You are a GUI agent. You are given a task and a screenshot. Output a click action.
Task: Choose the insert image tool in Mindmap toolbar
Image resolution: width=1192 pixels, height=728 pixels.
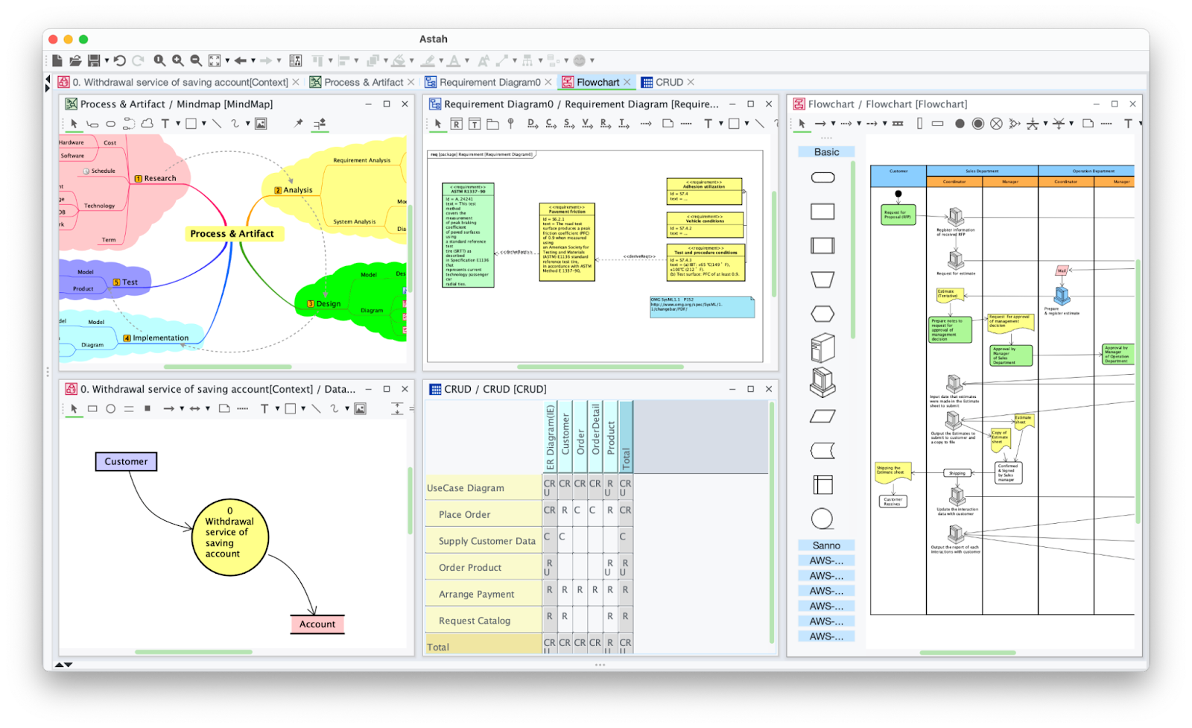[x=261, y=124]
